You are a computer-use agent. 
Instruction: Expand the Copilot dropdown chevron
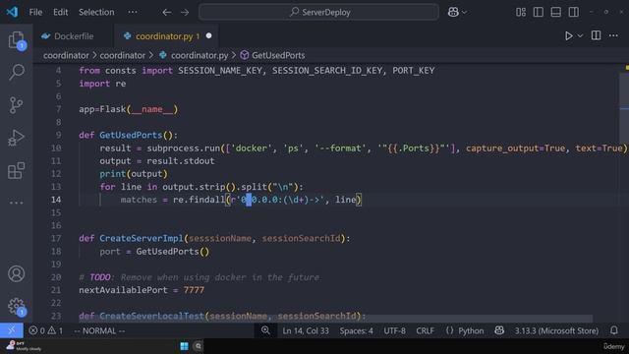coord(465,13)
